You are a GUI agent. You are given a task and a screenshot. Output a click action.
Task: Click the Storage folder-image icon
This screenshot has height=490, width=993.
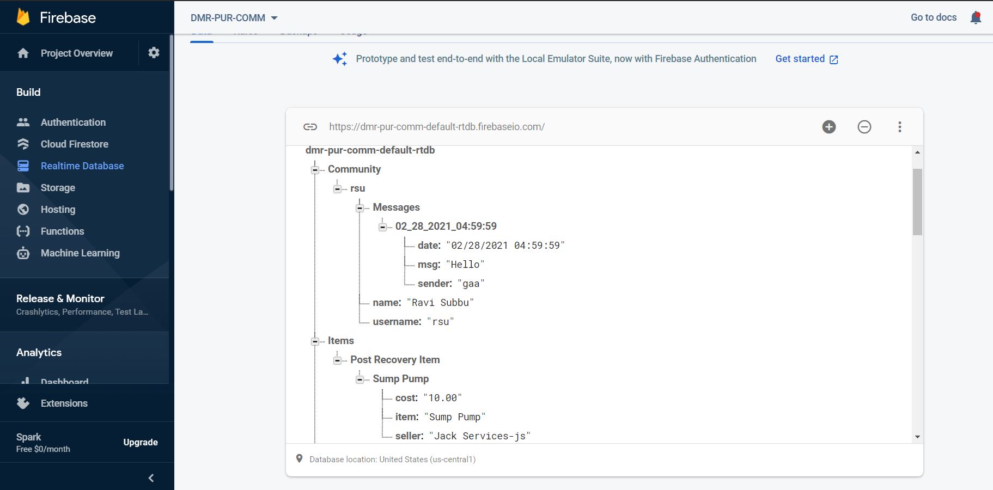click(23, 188)
